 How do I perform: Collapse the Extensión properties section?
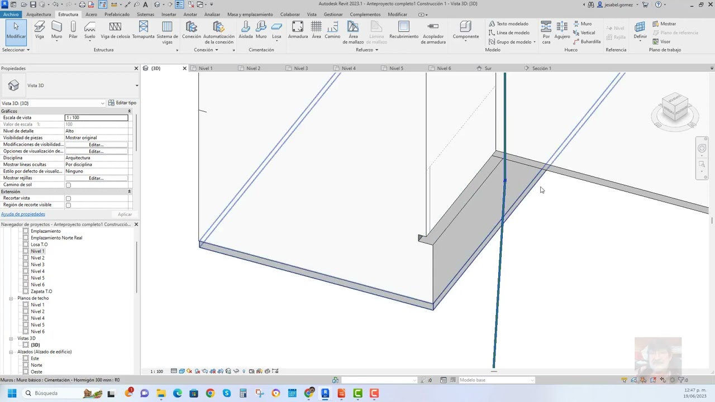point(129,192)
